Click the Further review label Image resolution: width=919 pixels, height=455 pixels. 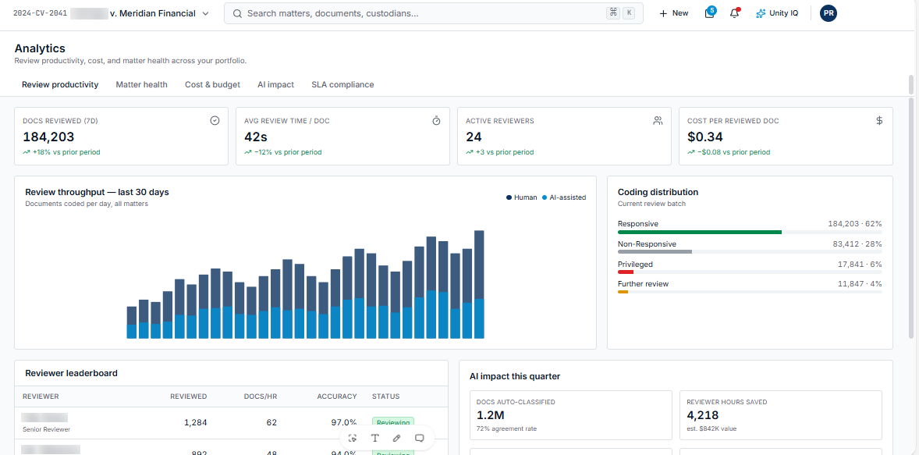tap(643, 284)
